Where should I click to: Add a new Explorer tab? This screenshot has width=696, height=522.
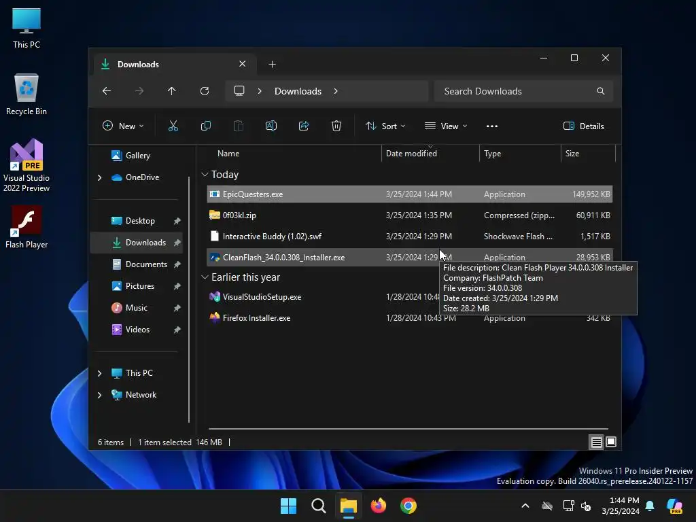[x=272, y=65]
